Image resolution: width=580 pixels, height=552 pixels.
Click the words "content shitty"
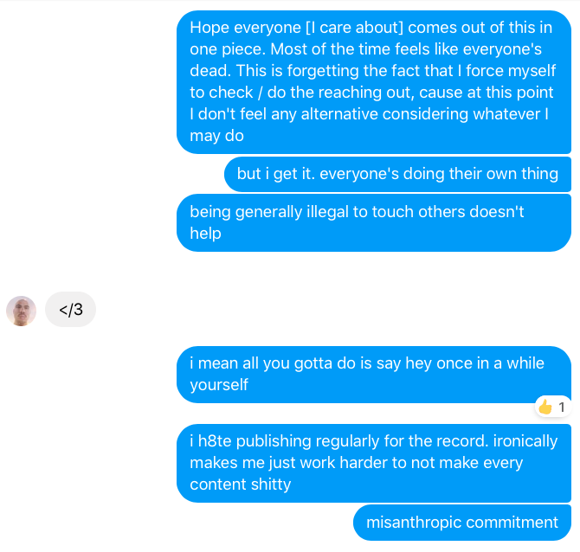[x=240, y=485]
